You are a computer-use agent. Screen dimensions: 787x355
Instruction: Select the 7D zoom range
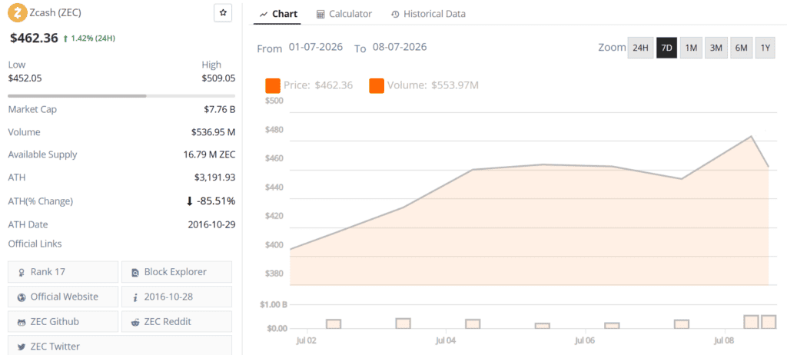tap(666, 48)
